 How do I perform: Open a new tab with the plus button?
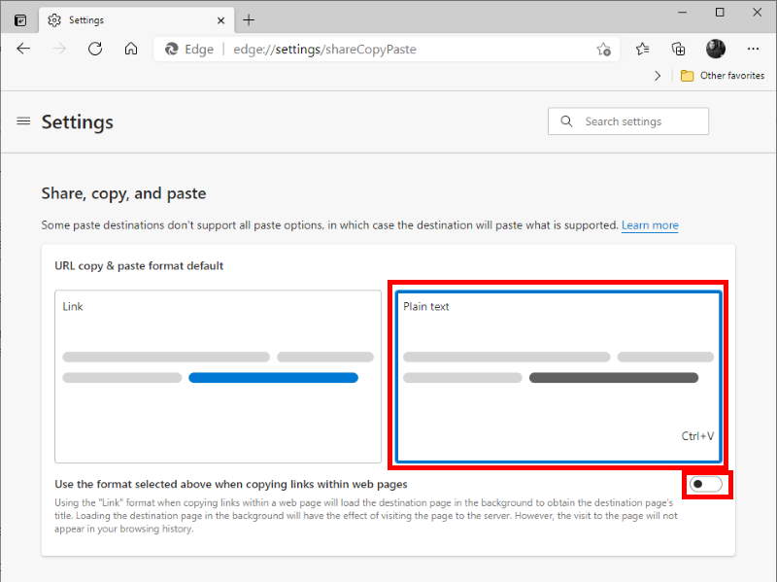(247, 19)
